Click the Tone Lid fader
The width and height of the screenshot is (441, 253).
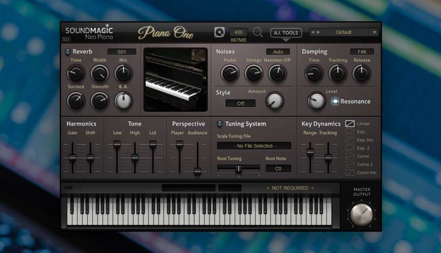point(153,144)
